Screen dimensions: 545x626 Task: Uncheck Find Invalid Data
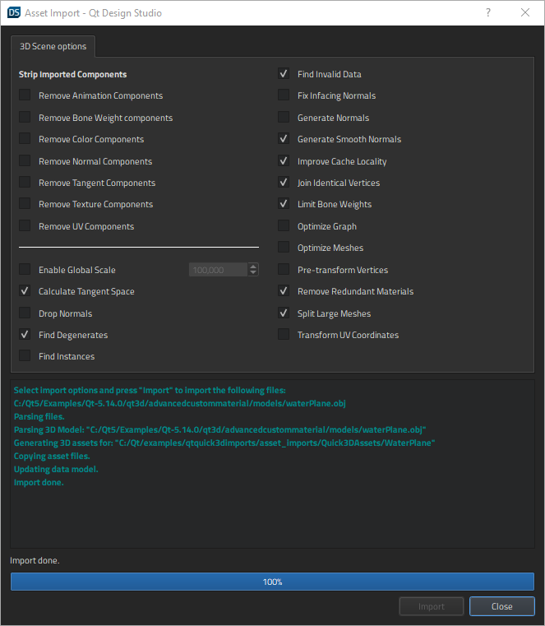284,74
